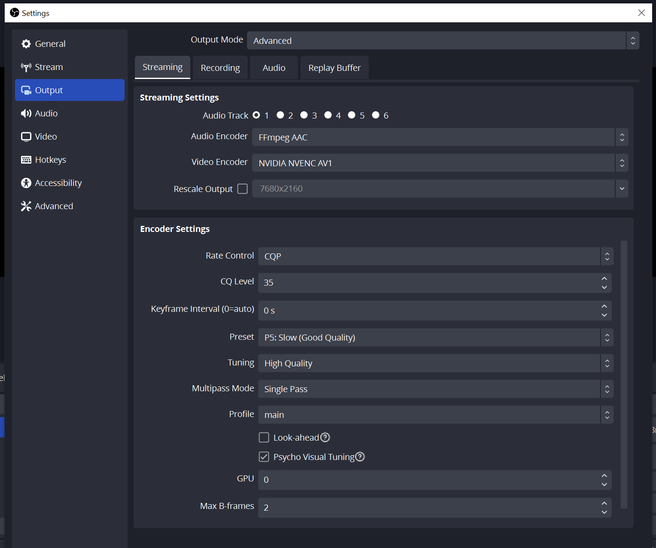Open Output settings page
This screenshot has height=548, width=656.
pos(70,90)
